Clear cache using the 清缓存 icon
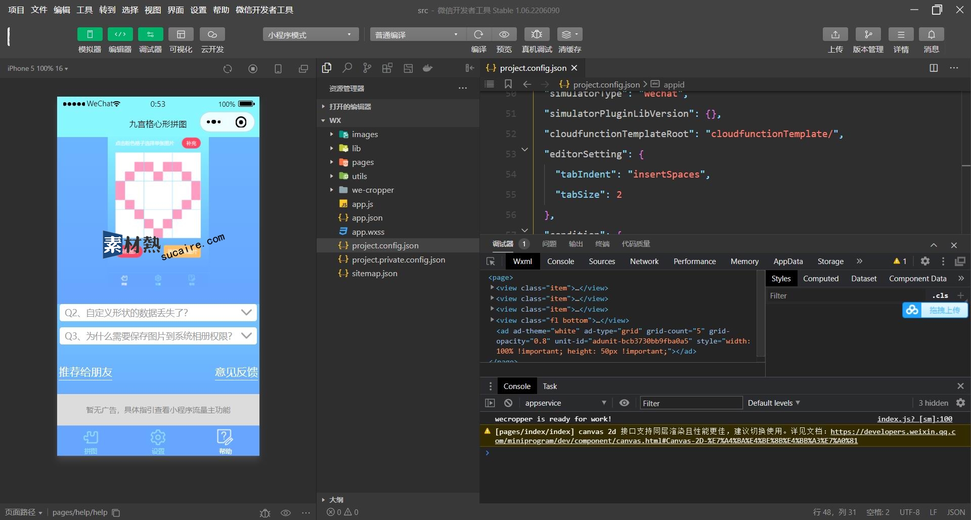This screenshot has height=520, width=971. (569, 34)
